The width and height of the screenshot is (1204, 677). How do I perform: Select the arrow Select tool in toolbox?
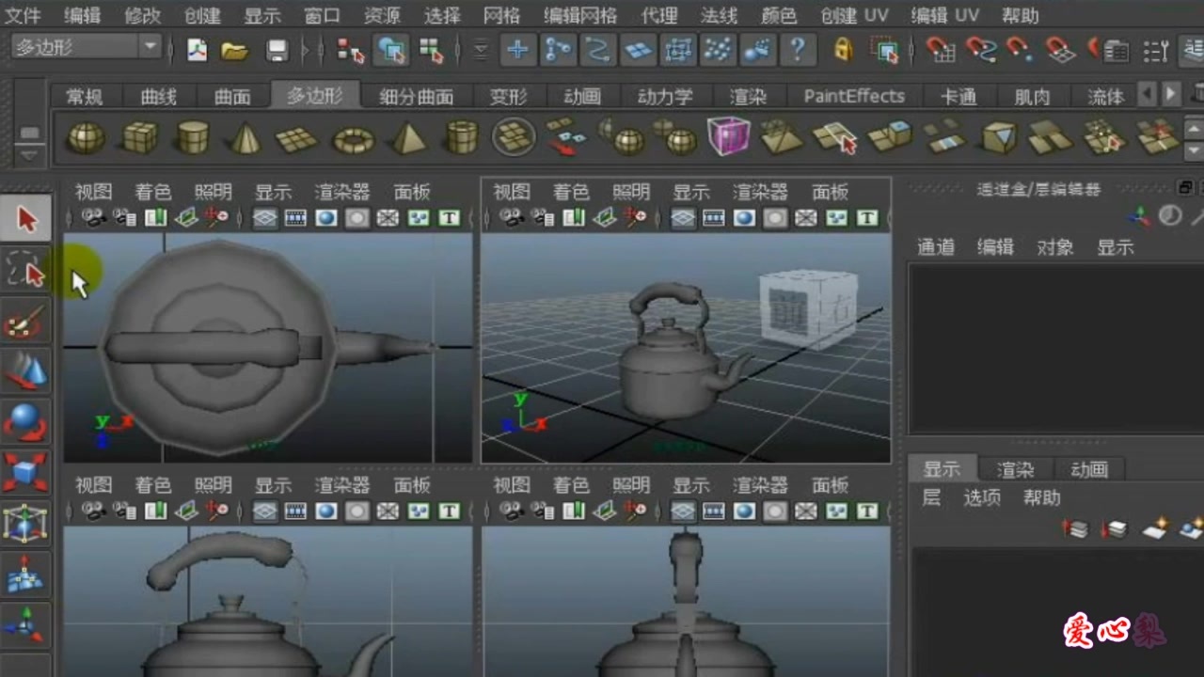click(x=26, y=219)
